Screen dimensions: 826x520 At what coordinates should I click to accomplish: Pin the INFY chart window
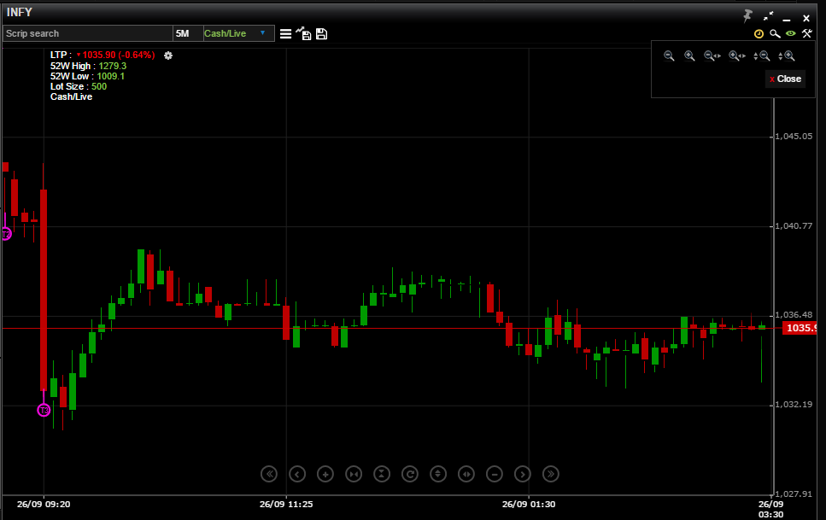coord(747,16)
